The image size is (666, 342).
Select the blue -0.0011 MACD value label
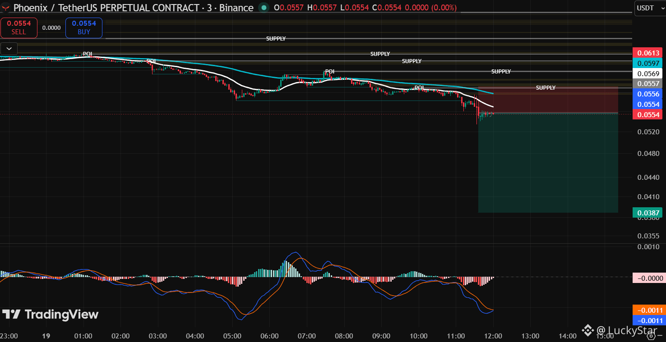(648, 320)
